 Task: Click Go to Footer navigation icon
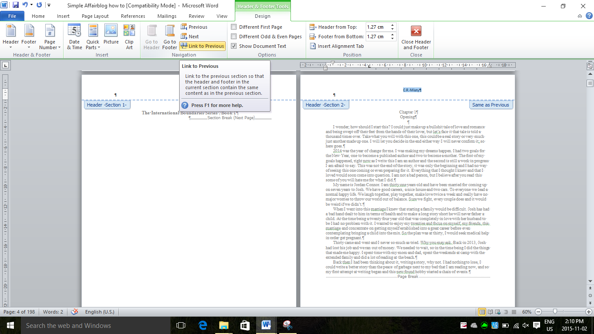coord(169,37)
